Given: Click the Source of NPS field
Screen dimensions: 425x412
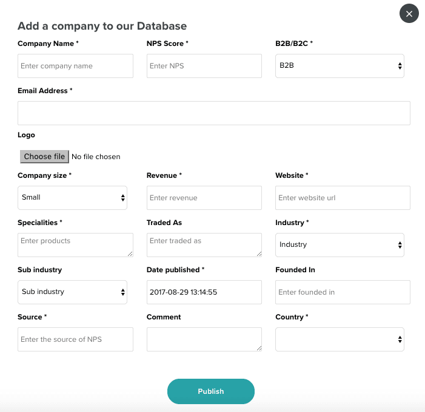Looking at the screenshot, I should (75, 339).
